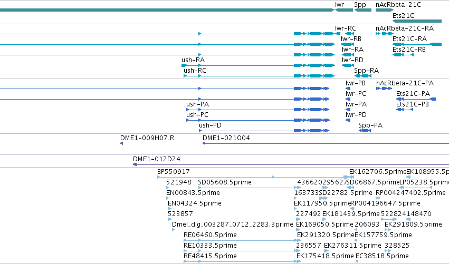
Task: Open the lwr-RC transcript label
Action: tap(346, 28)
